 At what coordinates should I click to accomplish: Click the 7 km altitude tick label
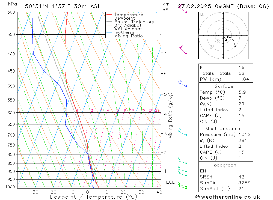pyautogui.click(x=165, y=52)
